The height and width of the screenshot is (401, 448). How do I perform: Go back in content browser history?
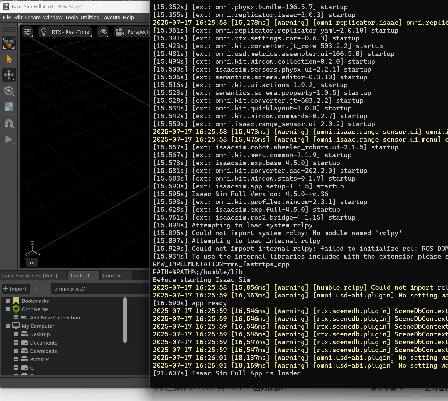pos(36,289)
